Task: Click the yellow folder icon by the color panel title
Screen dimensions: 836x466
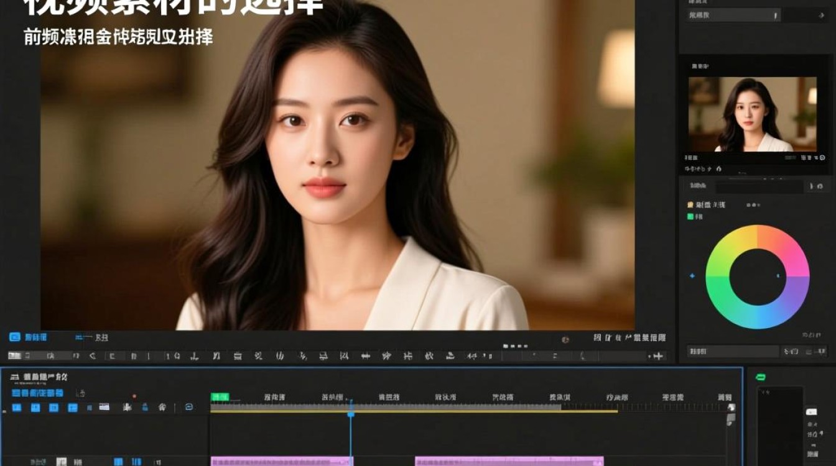Action: 690,204
